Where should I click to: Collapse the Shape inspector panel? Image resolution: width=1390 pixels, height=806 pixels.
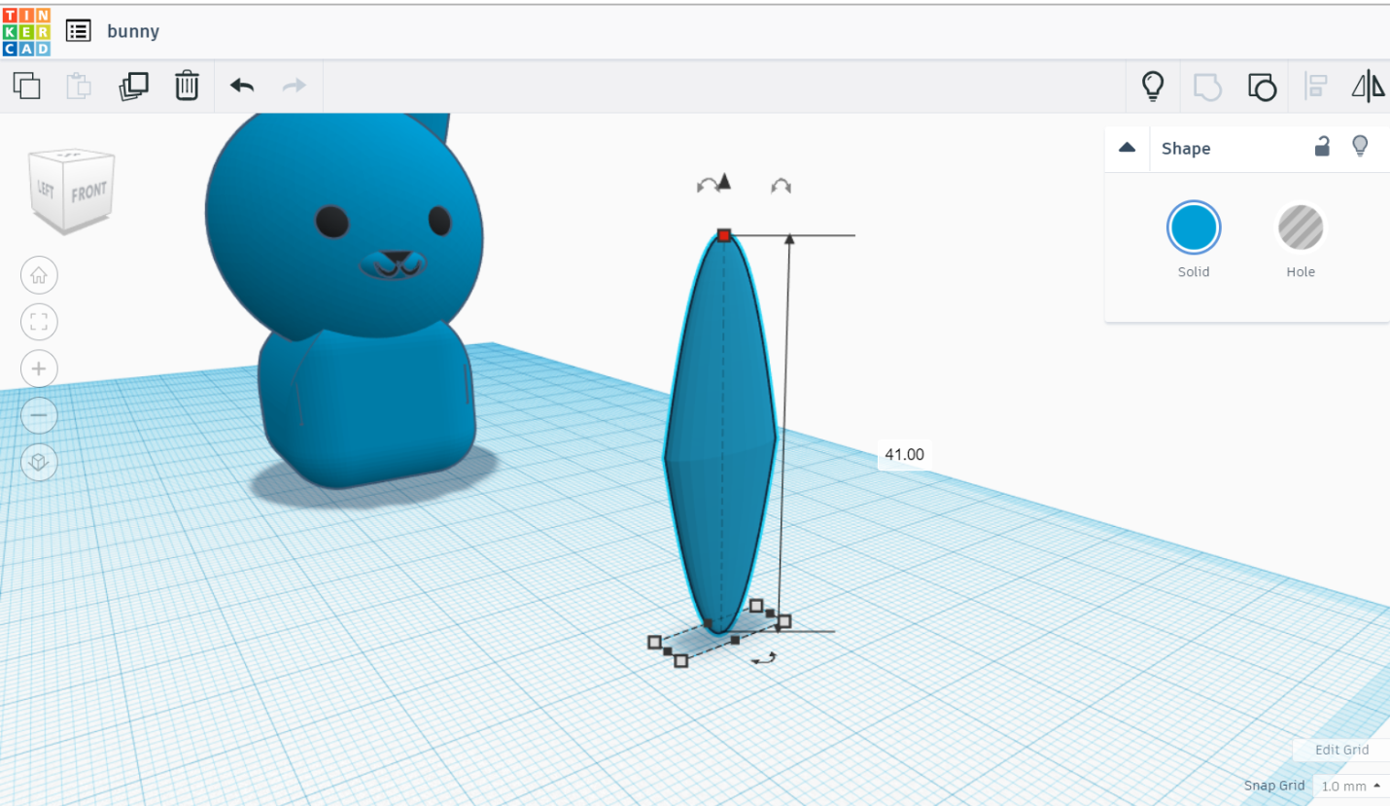1128,148
